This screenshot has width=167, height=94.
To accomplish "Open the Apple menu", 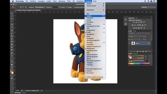I will 13,1.
